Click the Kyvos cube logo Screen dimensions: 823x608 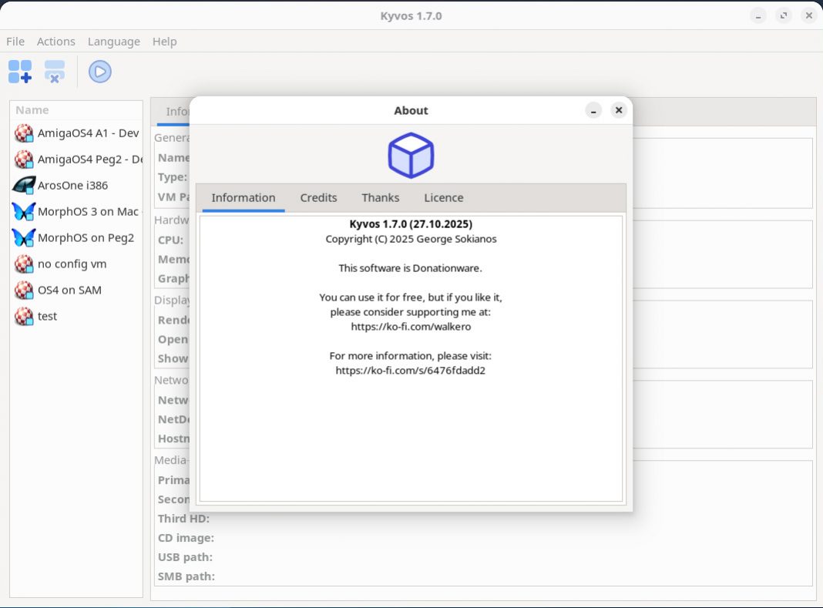pos(410,155)
